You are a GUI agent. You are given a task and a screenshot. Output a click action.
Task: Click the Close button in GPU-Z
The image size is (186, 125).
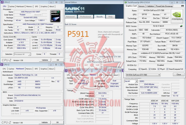(x=179, y=74)
